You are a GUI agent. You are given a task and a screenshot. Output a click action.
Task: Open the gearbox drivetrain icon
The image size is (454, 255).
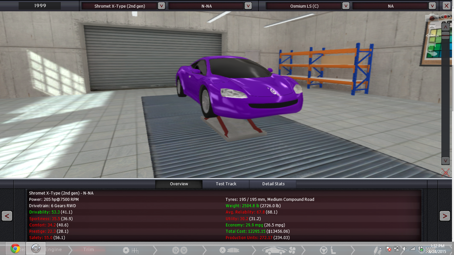click(x=130, y=250)
